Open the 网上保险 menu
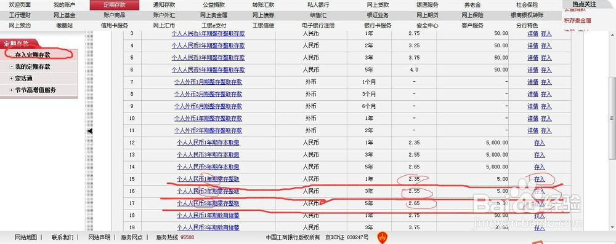Image resolution: width=616 pixels, height=244 pixels. click(472, 15)
